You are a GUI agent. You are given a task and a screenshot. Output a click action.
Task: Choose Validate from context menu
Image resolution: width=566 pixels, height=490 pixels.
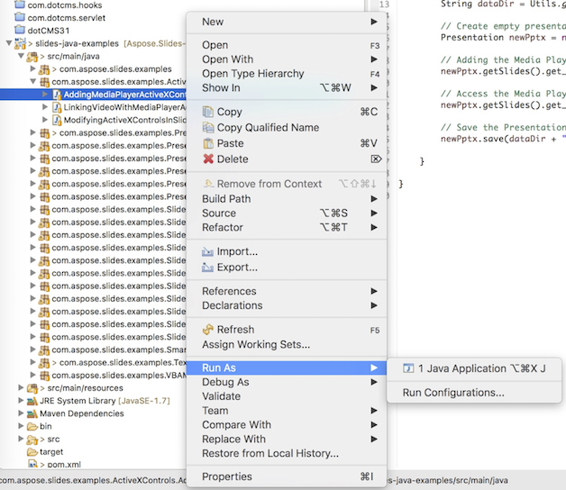pyautogui.click(x=287, y=396)
